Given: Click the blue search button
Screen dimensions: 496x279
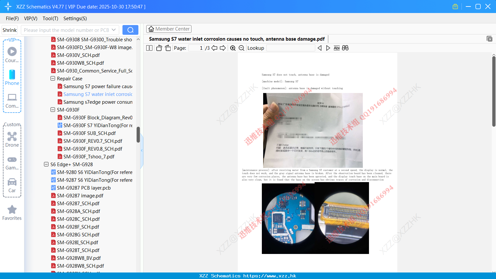Looking at the screenshot, I should pyautogui.click(x=130, y=30).
